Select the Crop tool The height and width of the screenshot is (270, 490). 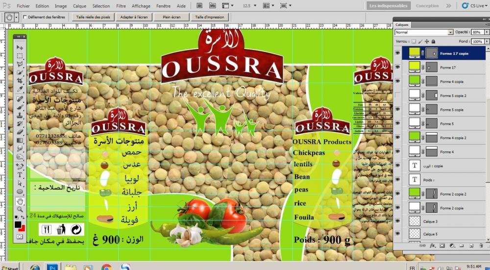coord(20,81)
